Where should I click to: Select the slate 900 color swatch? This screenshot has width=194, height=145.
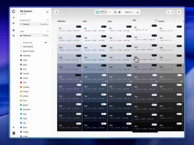pyautogui.click(x=95, y=117)
